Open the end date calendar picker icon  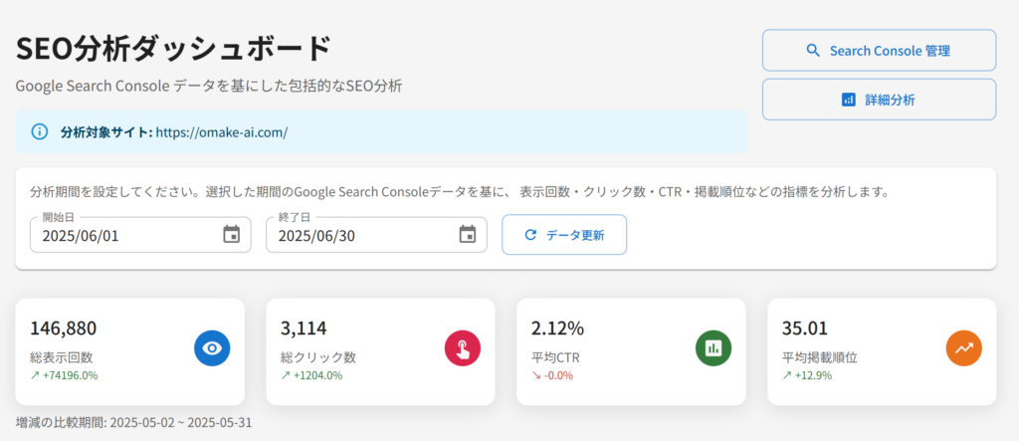coord(468,234)
